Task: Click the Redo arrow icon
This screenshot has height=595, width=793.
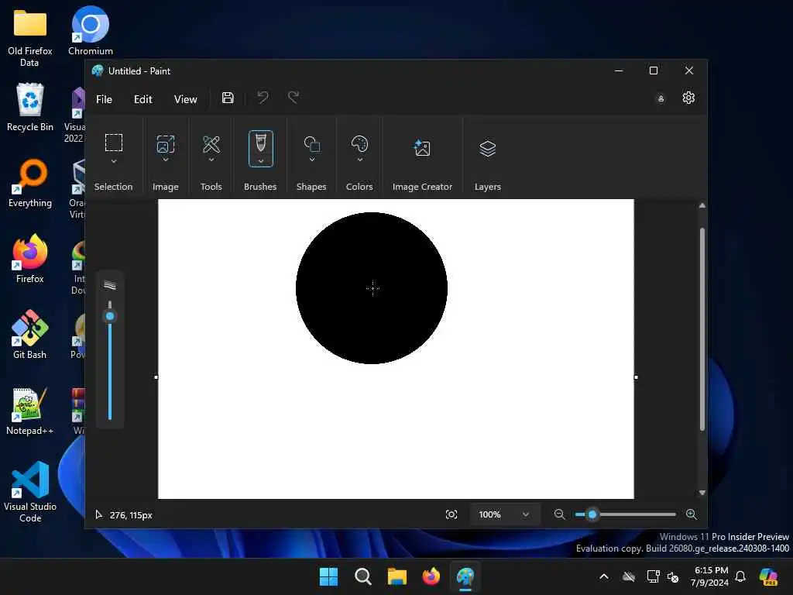Action: [294, 97]
